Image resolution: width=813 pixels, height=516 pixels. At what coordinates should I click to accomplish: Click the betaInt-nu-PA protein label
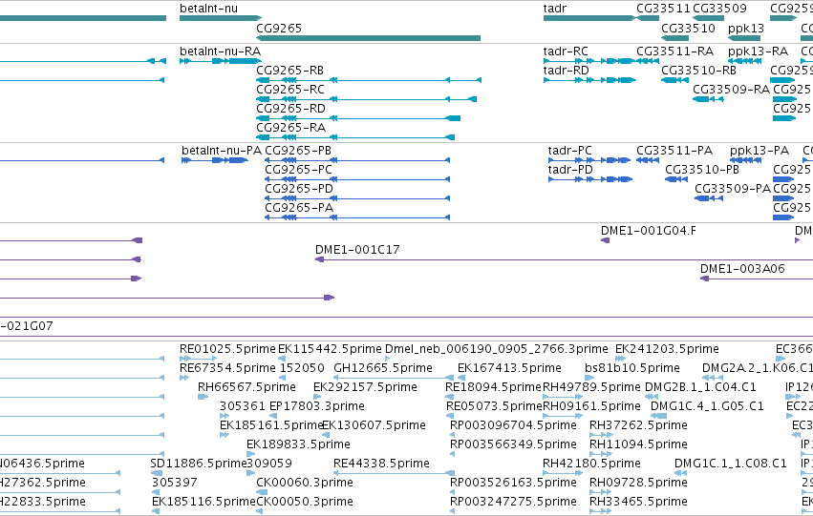point(222,151)
